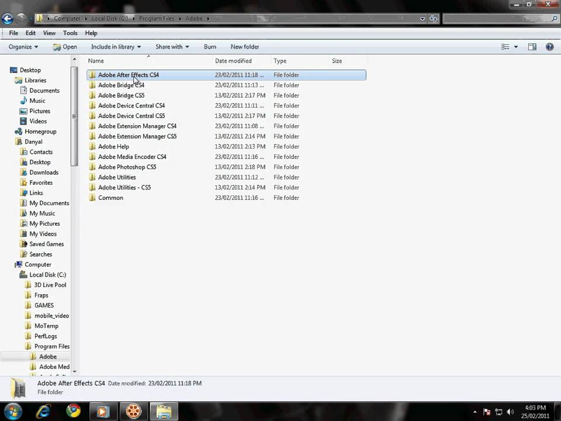Select the Common folder icon
561x421 pixels.
(92, 198)
